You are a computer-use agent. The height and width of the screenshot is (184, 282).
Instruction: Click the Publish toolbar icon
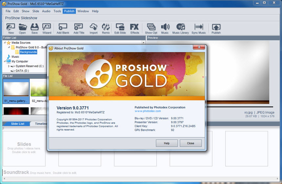pos(216,29)
